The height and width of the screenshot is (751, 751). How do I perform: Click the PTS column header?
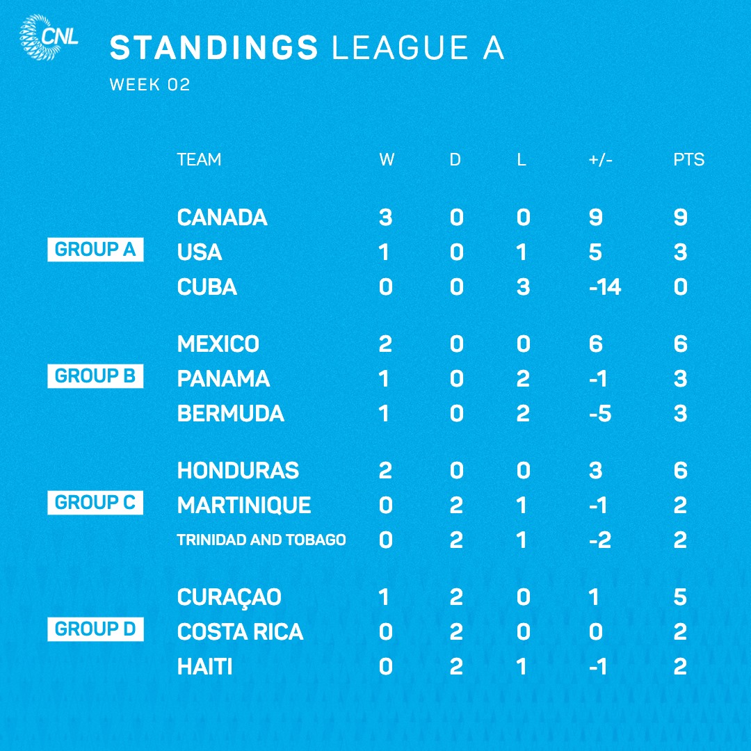pos(688,159)
